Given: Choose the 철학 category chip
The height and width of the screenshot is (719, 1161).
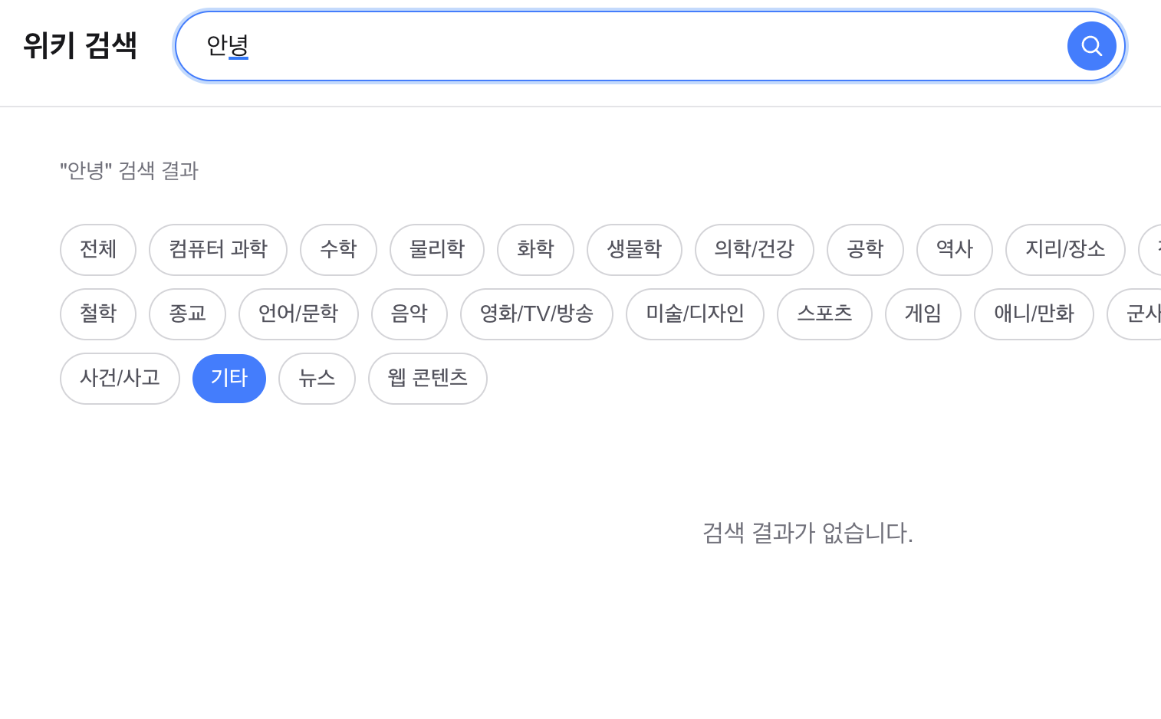Looking at the screenshot, I should 98,314.
